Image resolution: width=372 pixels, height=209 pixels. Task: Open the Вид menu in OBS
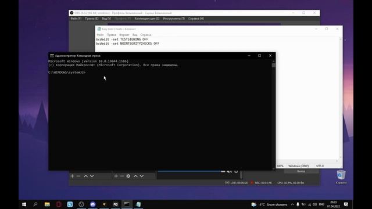(106, 19)
